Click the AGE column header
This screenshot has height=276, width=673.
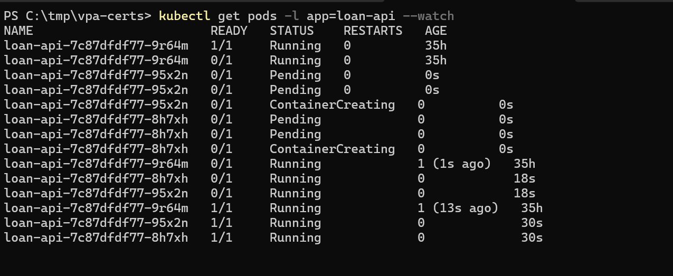tap(435, 31)
